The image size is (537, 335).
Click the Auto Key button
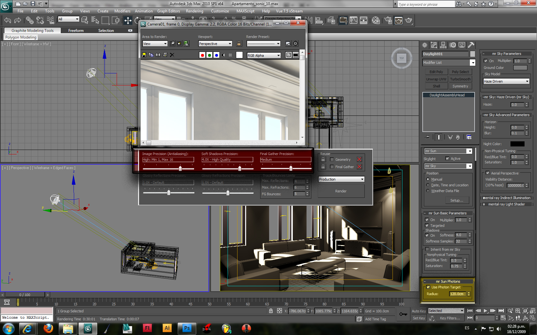coord(419,311)
